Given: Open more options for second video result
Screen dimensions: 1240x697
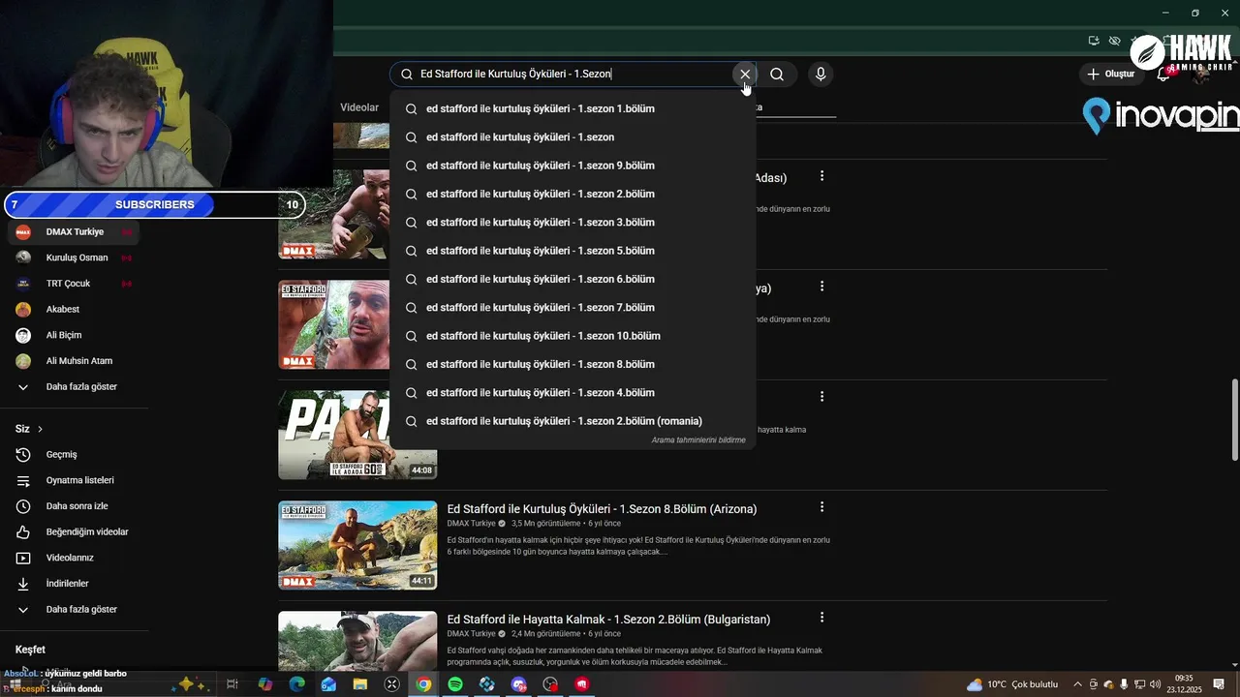Looking at the screenshot, I should click(x=821, y=287).
